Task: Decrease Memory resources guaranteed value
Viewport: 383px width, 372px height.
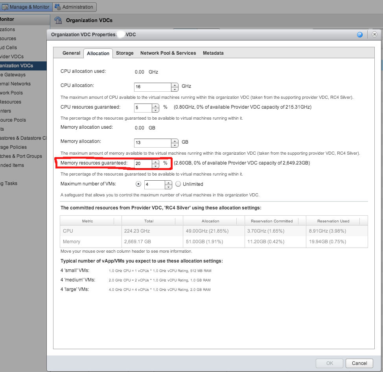Action: point(156,166)
